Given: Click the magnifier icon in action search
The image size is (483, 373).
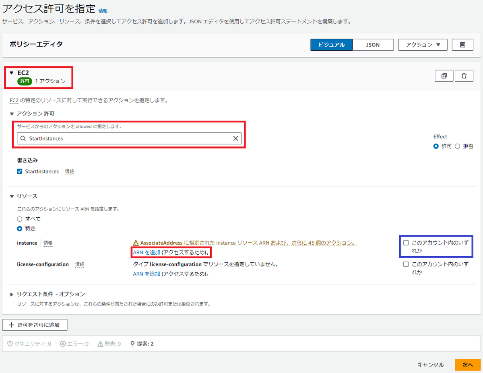Looking at the screenshot, I should 23,138.
